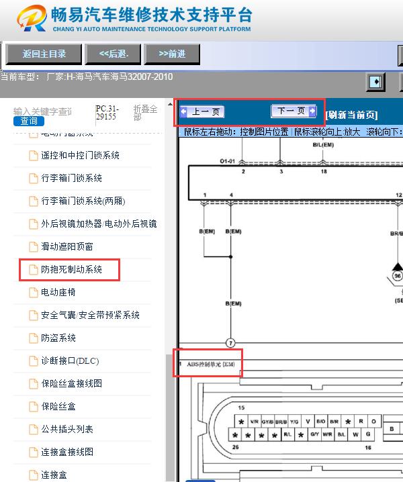Open 电动座椅 entry
Viewport: 403px width, 482px height.
coord(58,292)
